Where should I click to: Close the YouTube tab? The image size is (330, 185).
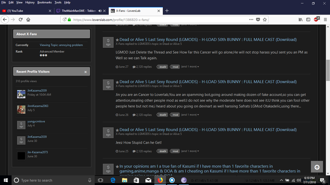click(x=50, y=11)
